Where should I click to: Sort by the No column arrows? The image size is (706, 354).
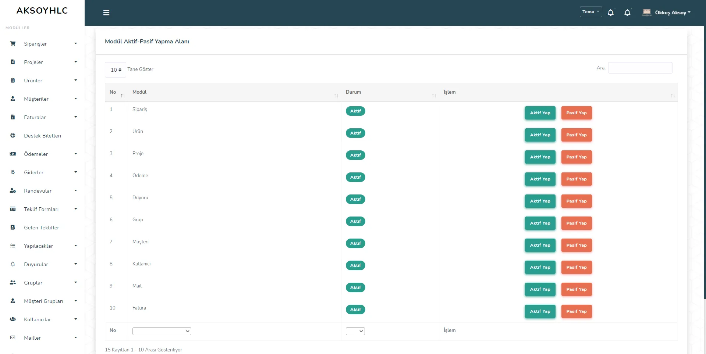coord(123,96)
